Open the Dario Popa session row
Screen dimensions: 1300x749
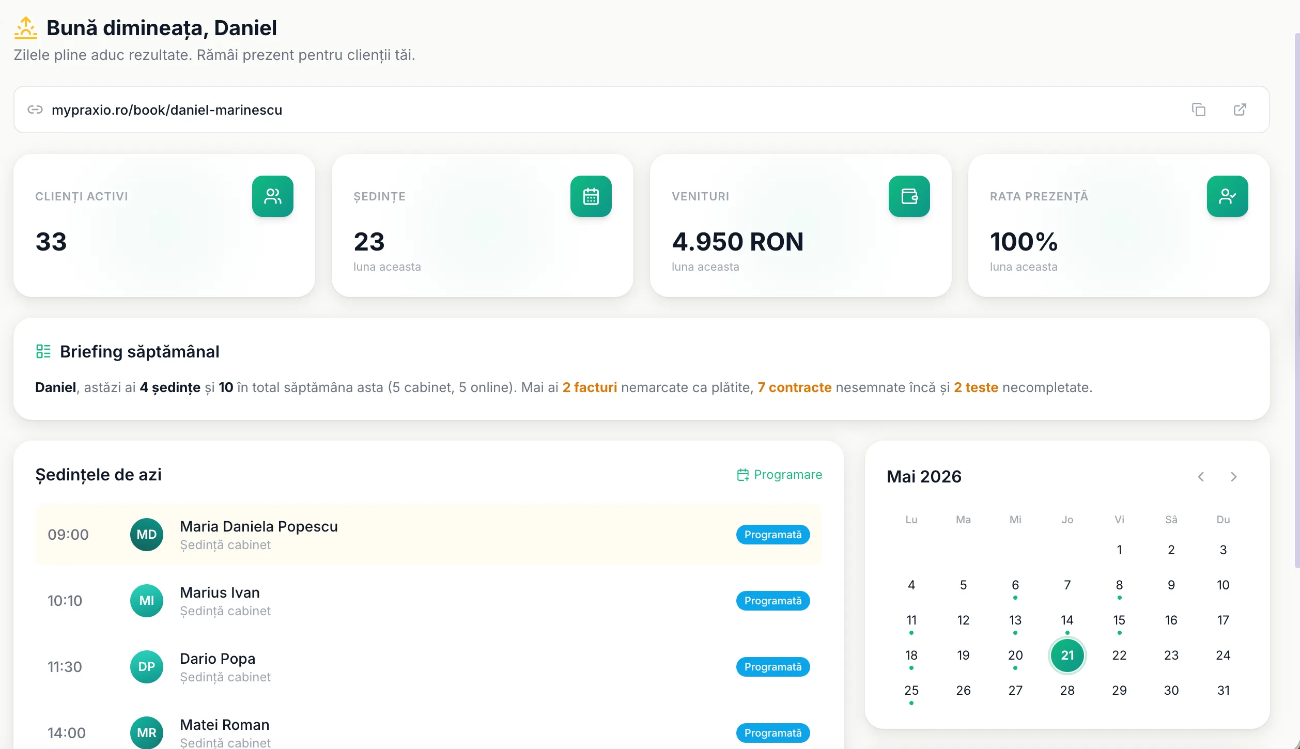429,667
